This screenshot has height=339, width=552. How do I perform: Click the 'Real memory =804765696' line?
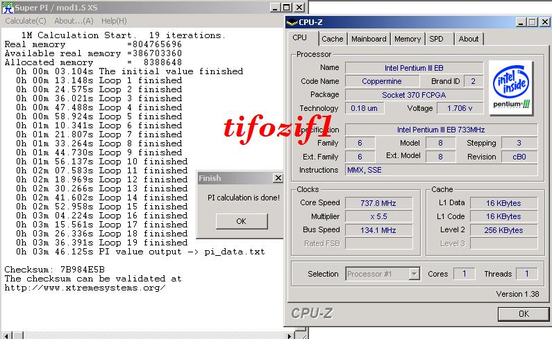click(x=93, y=44)
